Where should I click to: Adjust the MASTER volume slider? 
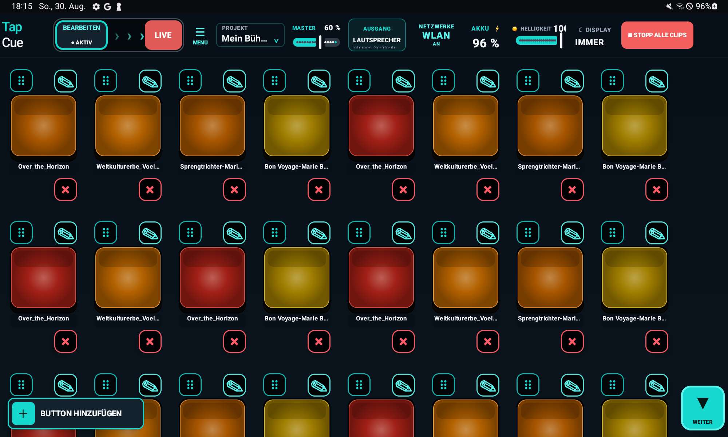(316, 42)
